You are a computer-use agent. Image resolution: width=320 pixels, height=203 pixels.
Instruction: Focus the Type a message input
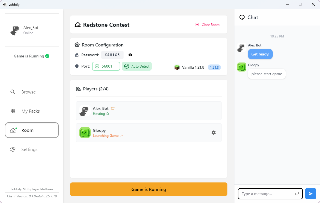pos(267,194)
